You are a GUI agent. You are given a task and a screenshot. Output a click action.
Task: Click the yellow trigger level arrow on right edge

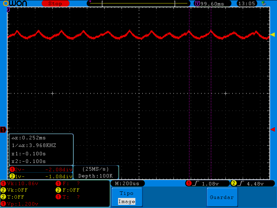coord(272,35)
